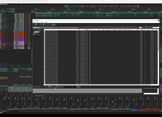
Task: Close the Media Explorer window
Action: click(x=159, y=20)
